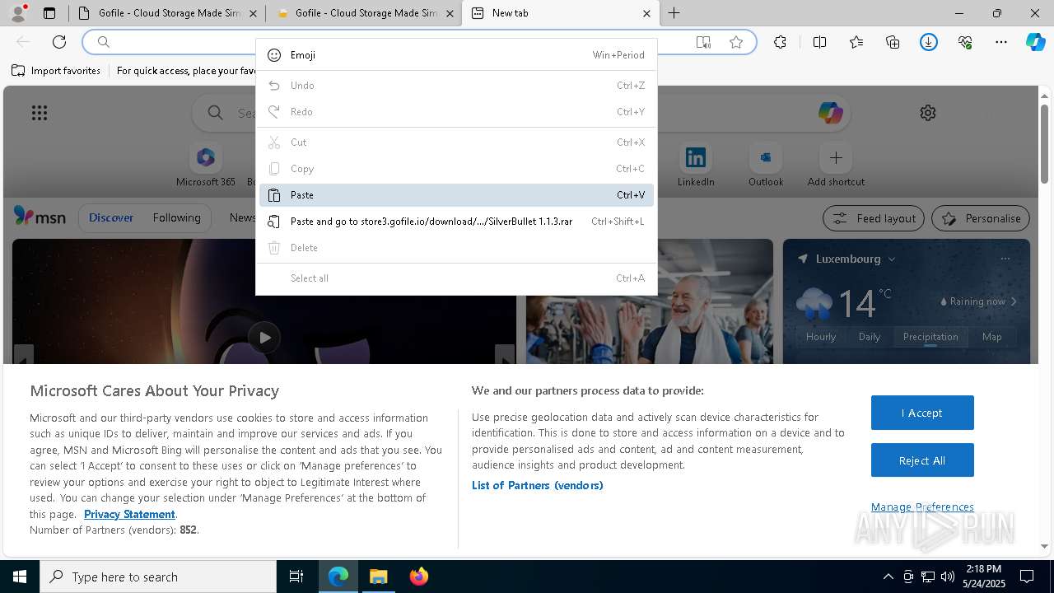1054x593 pixels.
Task: Click the Windows Start button
Action: click(20, 577)
